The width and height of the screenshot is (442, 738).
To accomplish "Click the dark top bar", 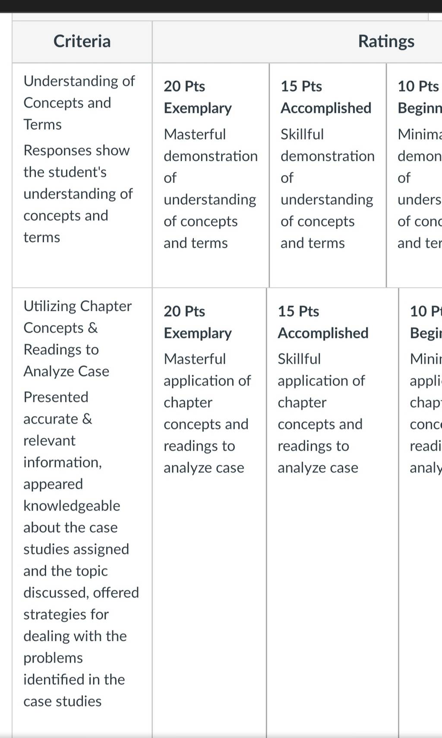I will tap(221, 6).
